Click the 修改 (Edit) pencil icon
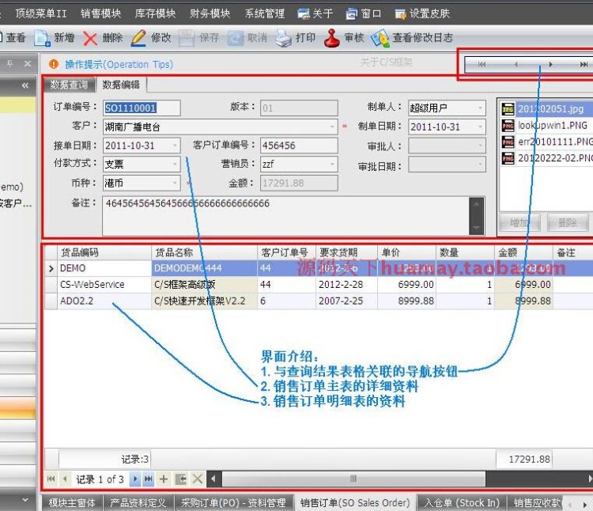 pos(138,38)
